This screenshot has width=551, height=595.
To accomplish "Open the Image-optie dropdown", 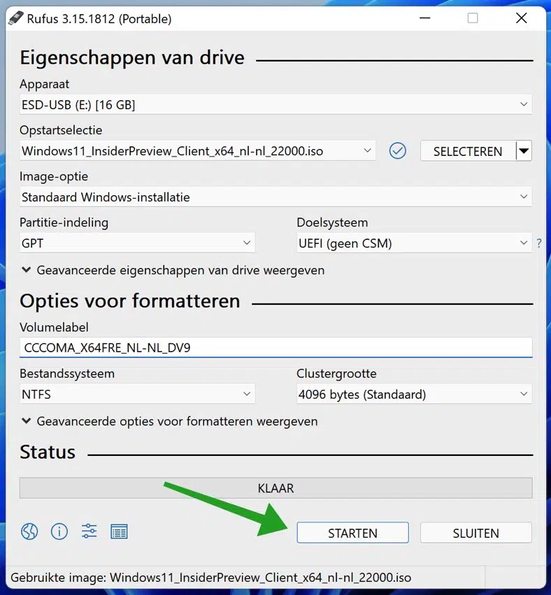I will [x=276, y=197].
